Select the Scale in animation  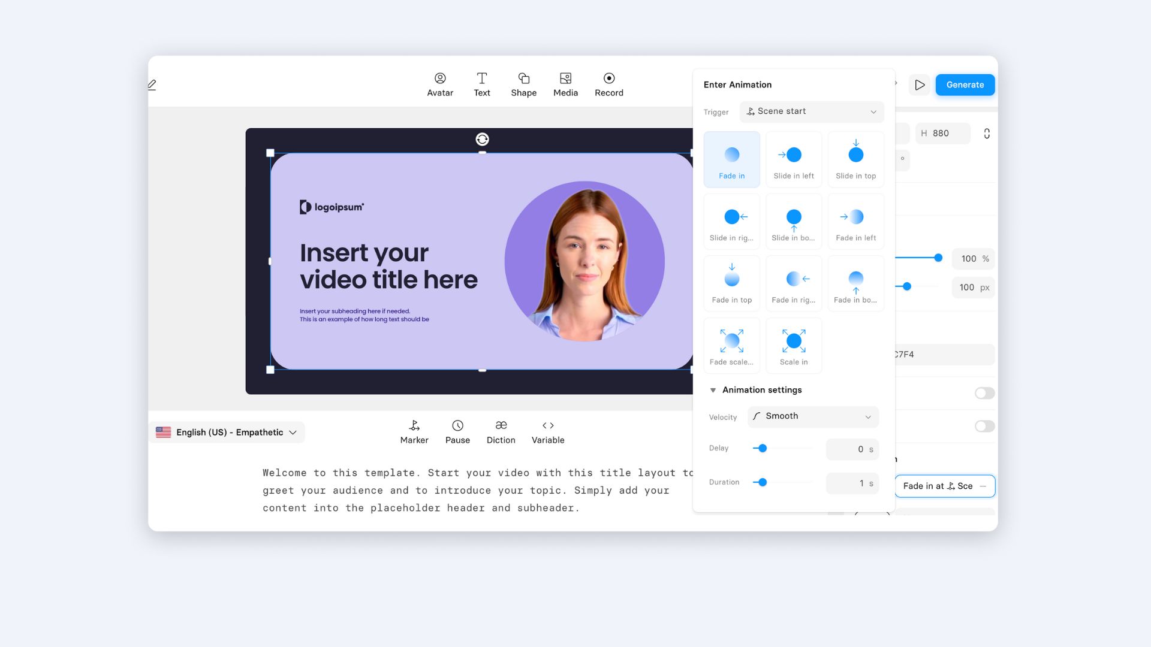(x=794, y=346)
